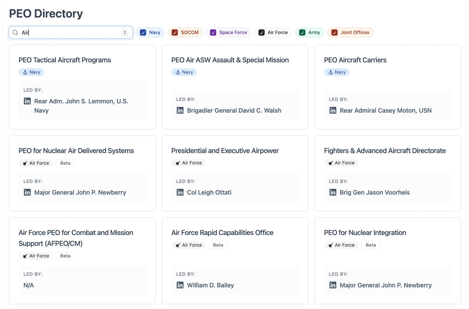Disable the Space Force filter

coord(213,32)
